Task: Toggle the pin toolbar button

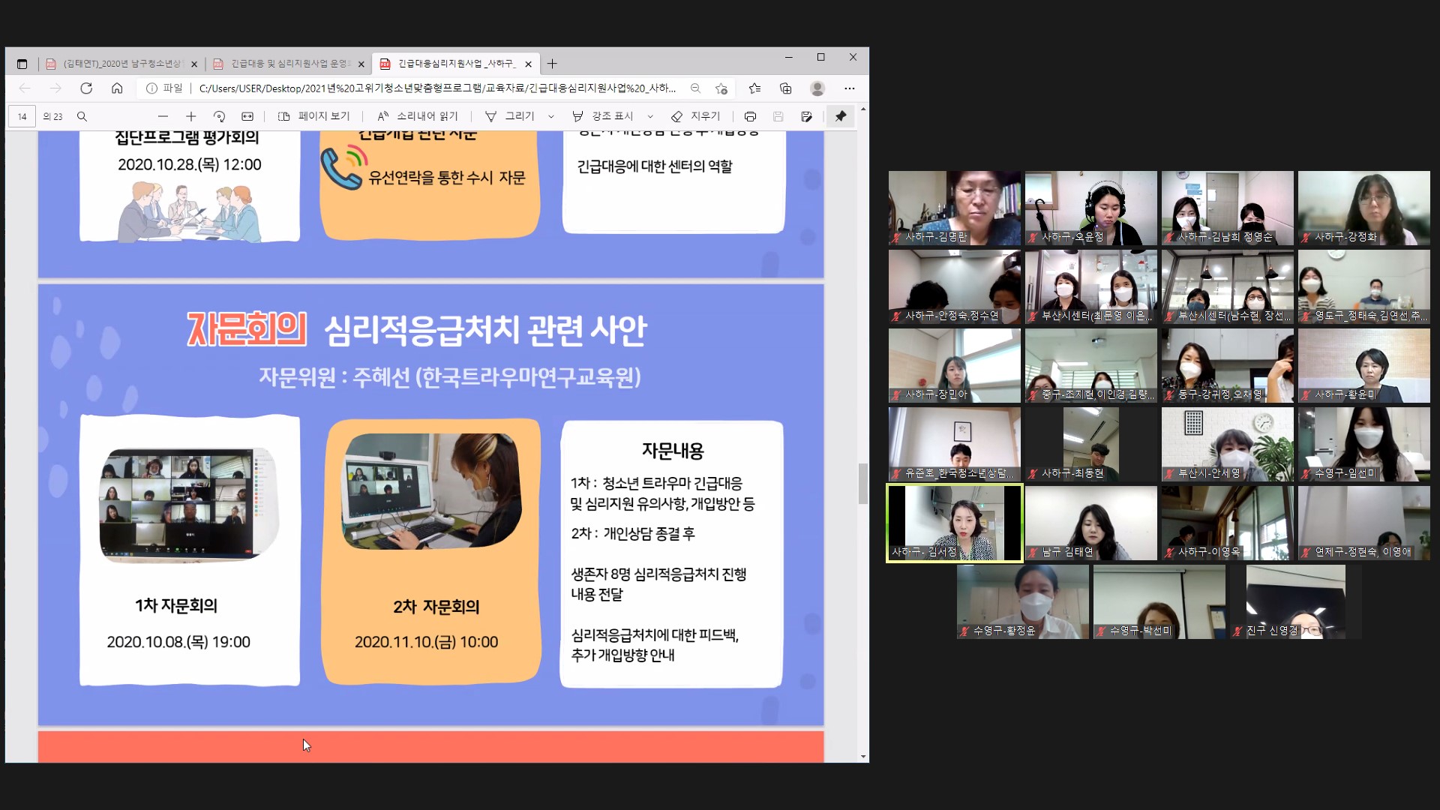Action: (841, 116)
